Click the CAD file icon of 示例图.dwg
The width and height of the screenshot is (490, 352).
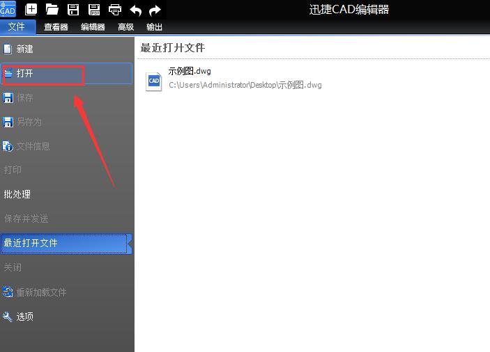tap(154, 81)
